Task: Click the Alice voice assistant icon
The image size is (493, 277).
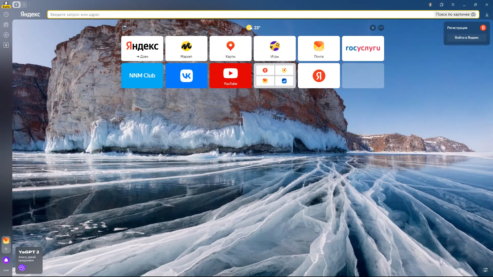Action: 6,260
